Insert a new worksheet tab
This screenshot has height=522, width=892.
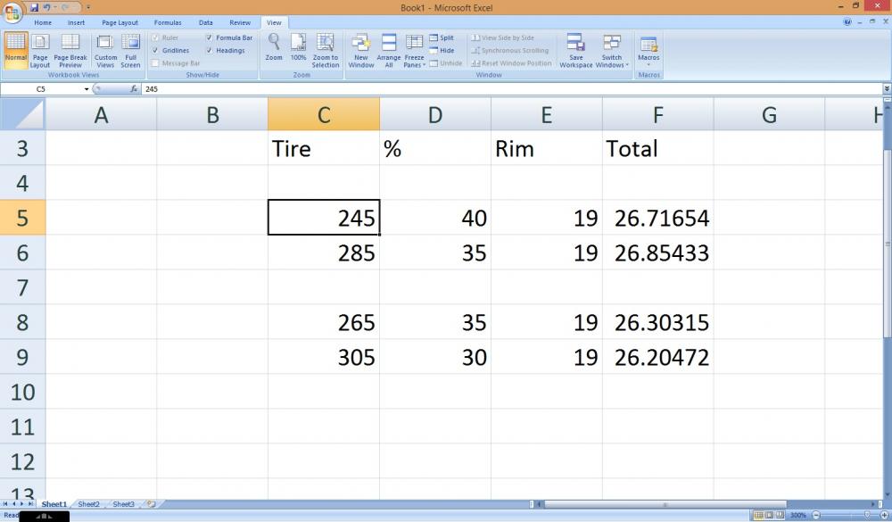pos(152,504)
